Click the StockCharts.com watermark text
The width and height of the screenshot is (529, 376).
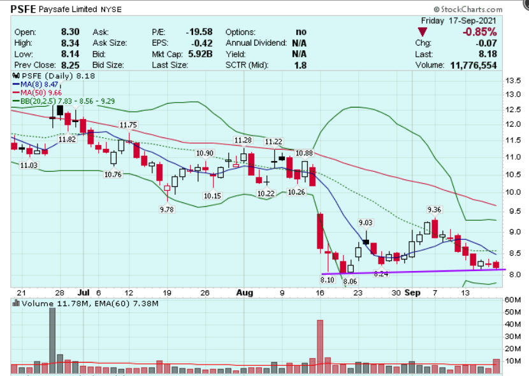(x=468, y=10)
